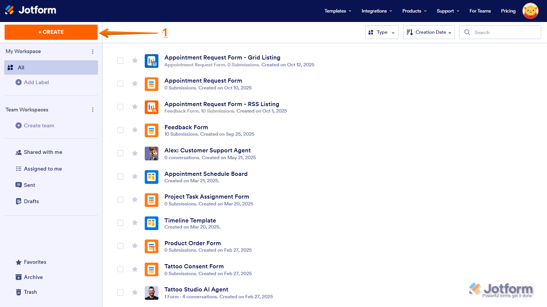Tick the Tattoo Consent Form checkbox
Screen dimensions: 547x307
coord(120,269)
